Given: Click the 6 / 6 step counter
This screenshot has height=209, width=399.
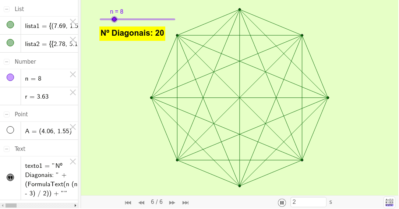Looking at the screenshot, I should 157,202.
